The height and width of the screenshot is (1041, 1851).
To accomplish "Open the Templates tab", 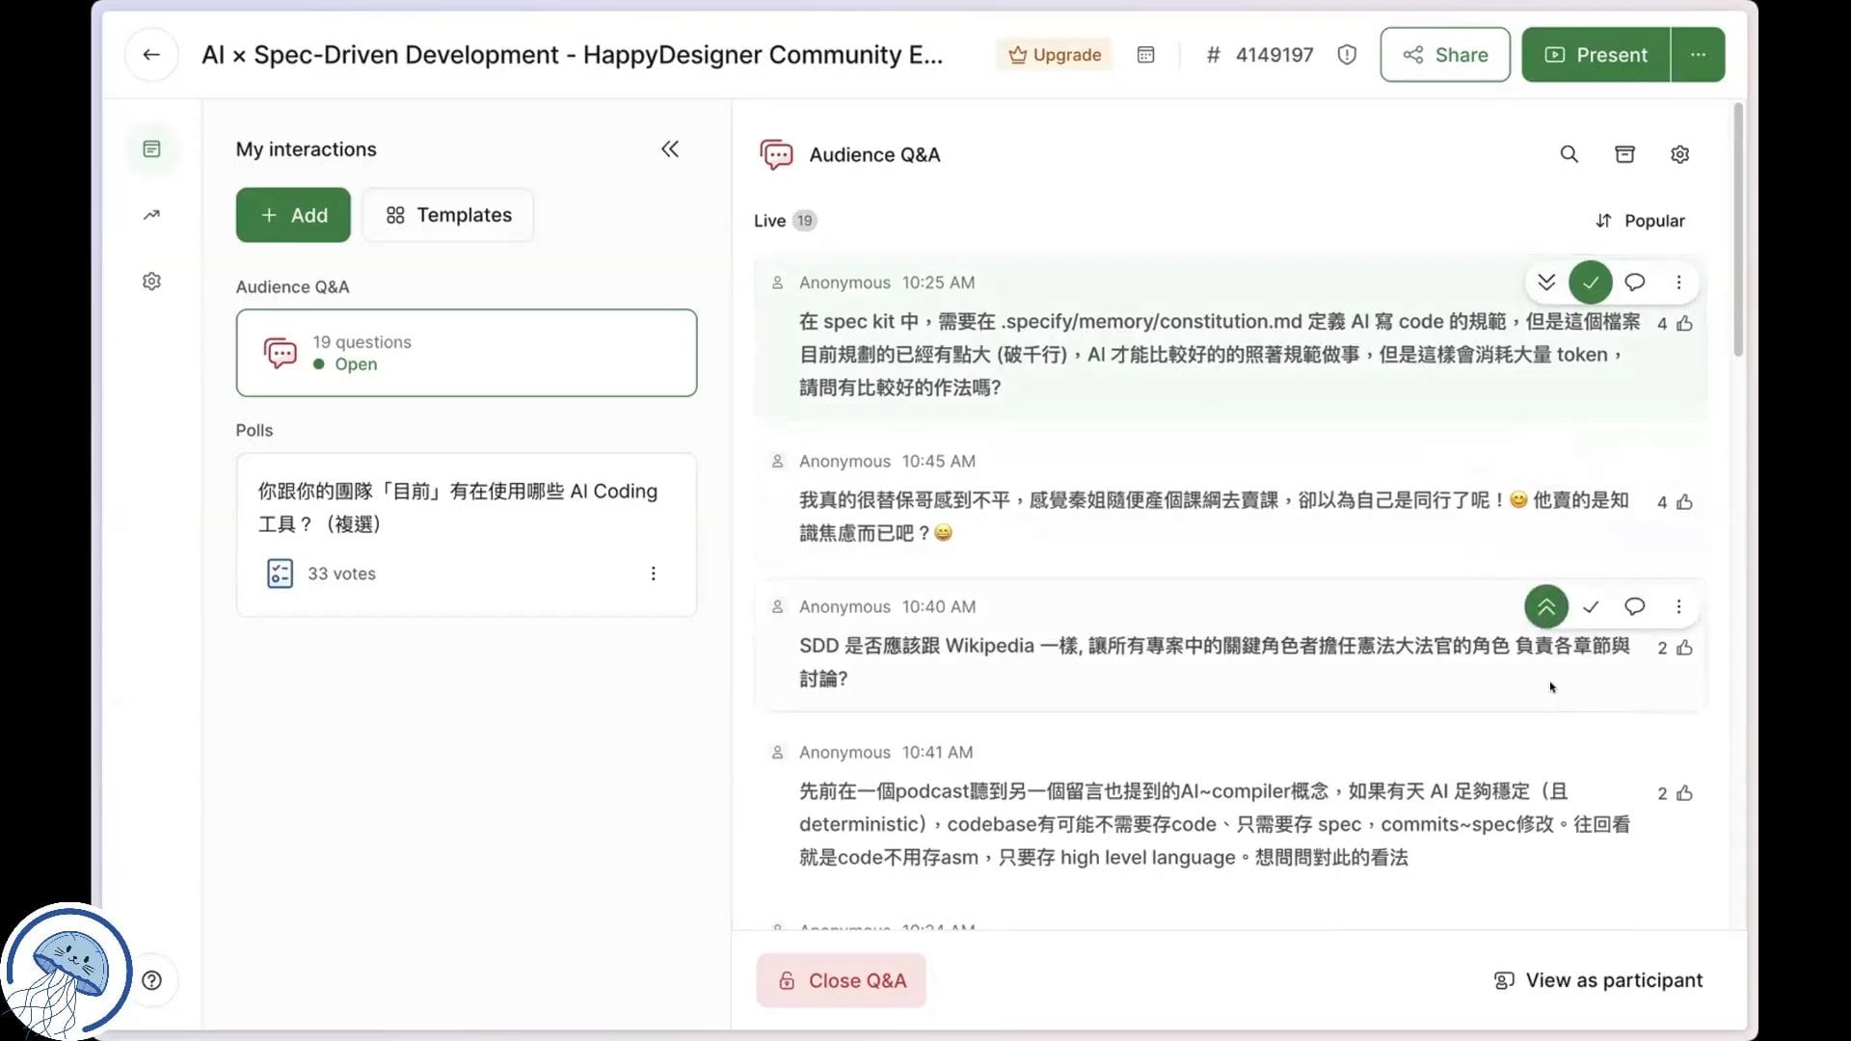I will point(448,215).
